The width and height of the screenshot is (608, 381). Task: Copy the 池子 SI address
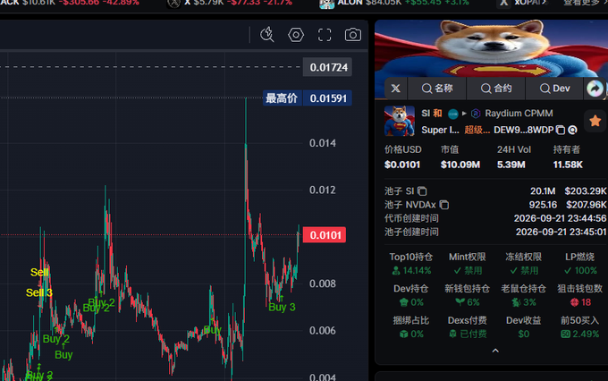422,190
